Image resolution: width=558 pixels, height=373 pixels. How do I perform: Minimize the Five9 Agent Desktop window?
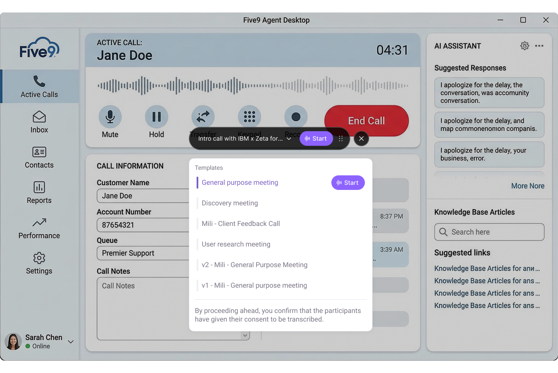pyautogui.click(x=500, y=20)
